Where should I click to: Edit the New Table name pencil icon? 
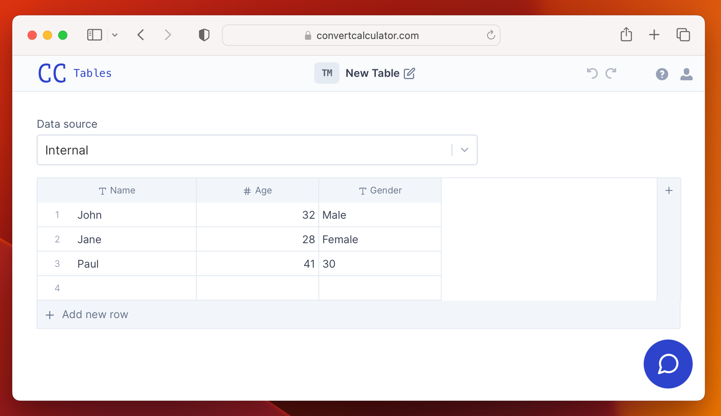pos(409,73)
